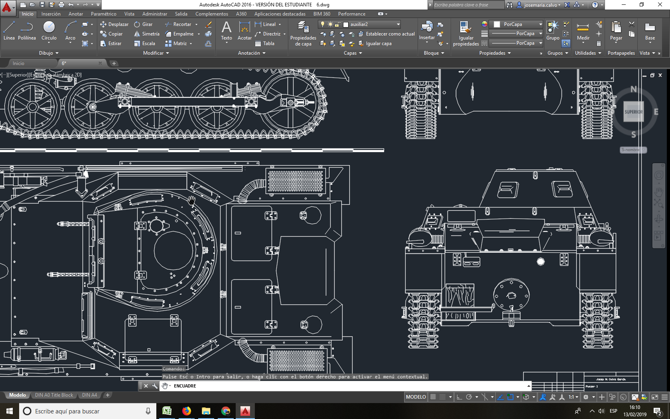Screen dimensions: 670x419
Task: Select the Línea drawing tool
Action: 9,31
